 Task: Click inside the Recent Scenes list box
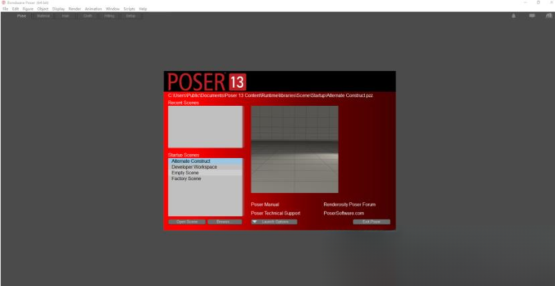pos(206,127)
